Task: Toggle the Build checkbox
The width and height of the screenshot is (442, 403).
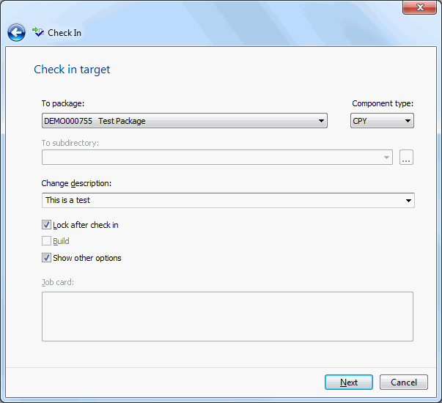Action: [46, 241]
